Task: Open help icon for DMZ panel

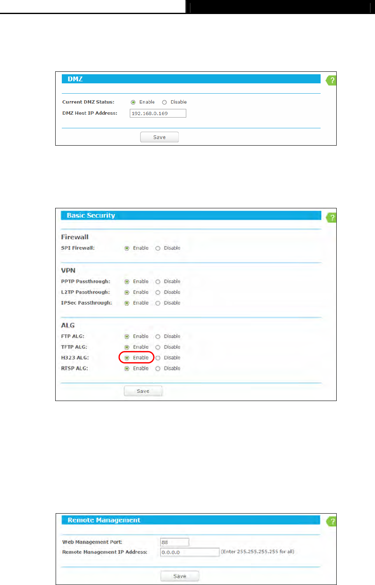Action: click(331, 80)
